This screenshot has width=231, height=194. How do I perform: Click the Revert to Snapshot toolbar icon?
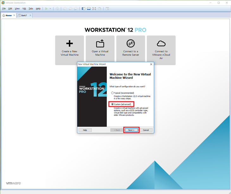(70, 9)
